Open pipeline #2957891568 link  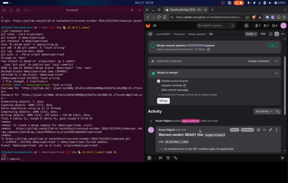point(195,45)
